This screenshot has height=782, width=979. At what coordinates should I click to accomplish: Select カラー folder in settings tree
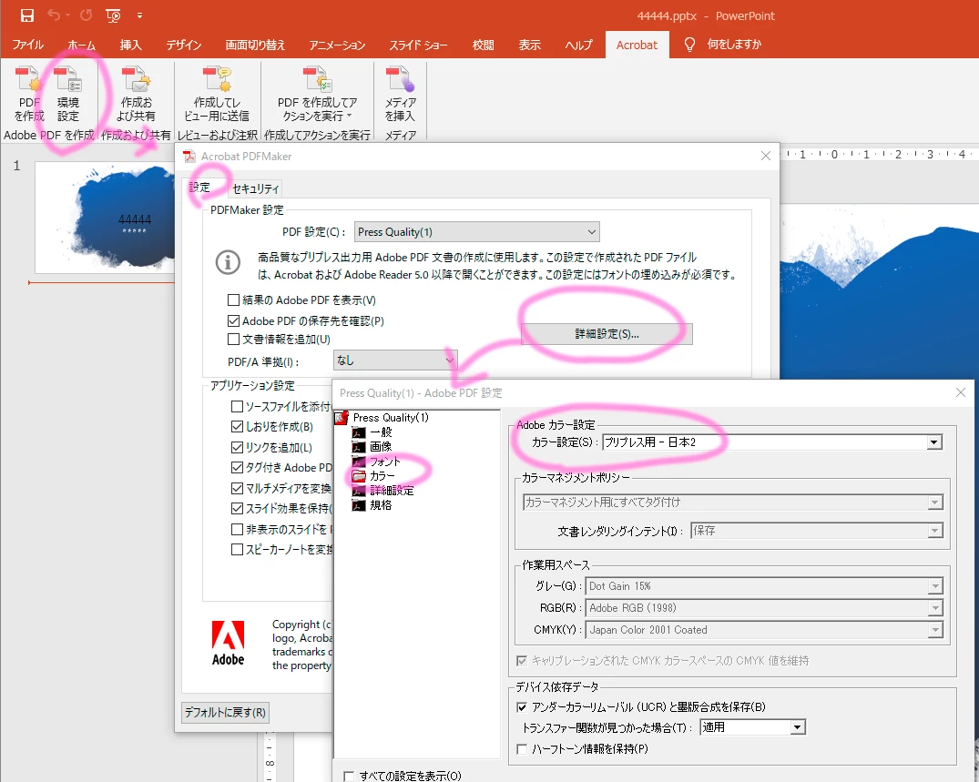click(382, 475)
